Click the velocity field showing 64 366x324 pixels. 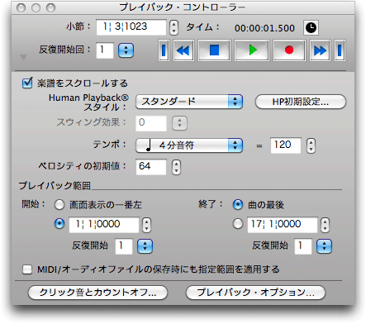click(151, 167)
